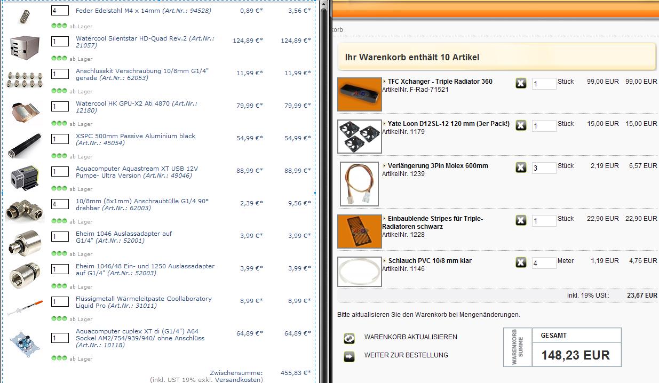Open Eheim 1046 Auslassadapter thumbnail
The height and width of the screenshot is (383, 659).
coord(25,243)
